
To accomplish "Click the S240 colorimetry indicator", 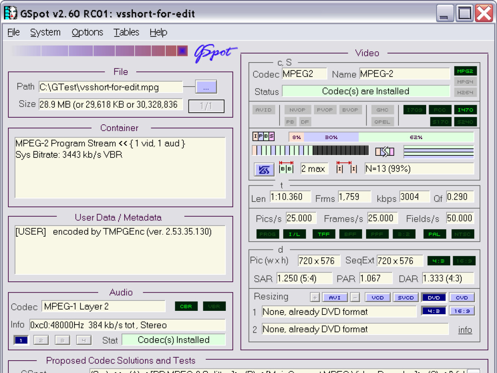I will (x=466, y=121).
